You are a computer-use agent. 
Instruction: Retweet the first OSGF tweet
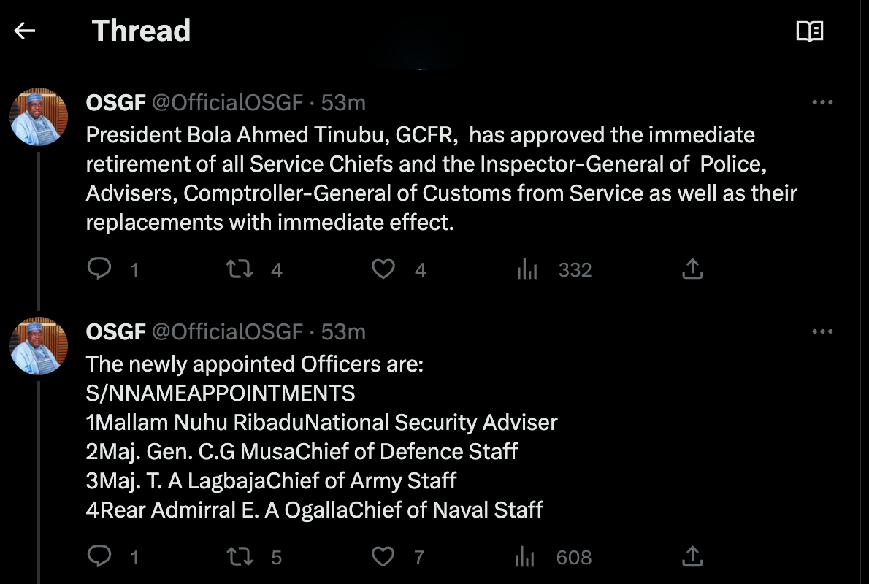point(240,269)
